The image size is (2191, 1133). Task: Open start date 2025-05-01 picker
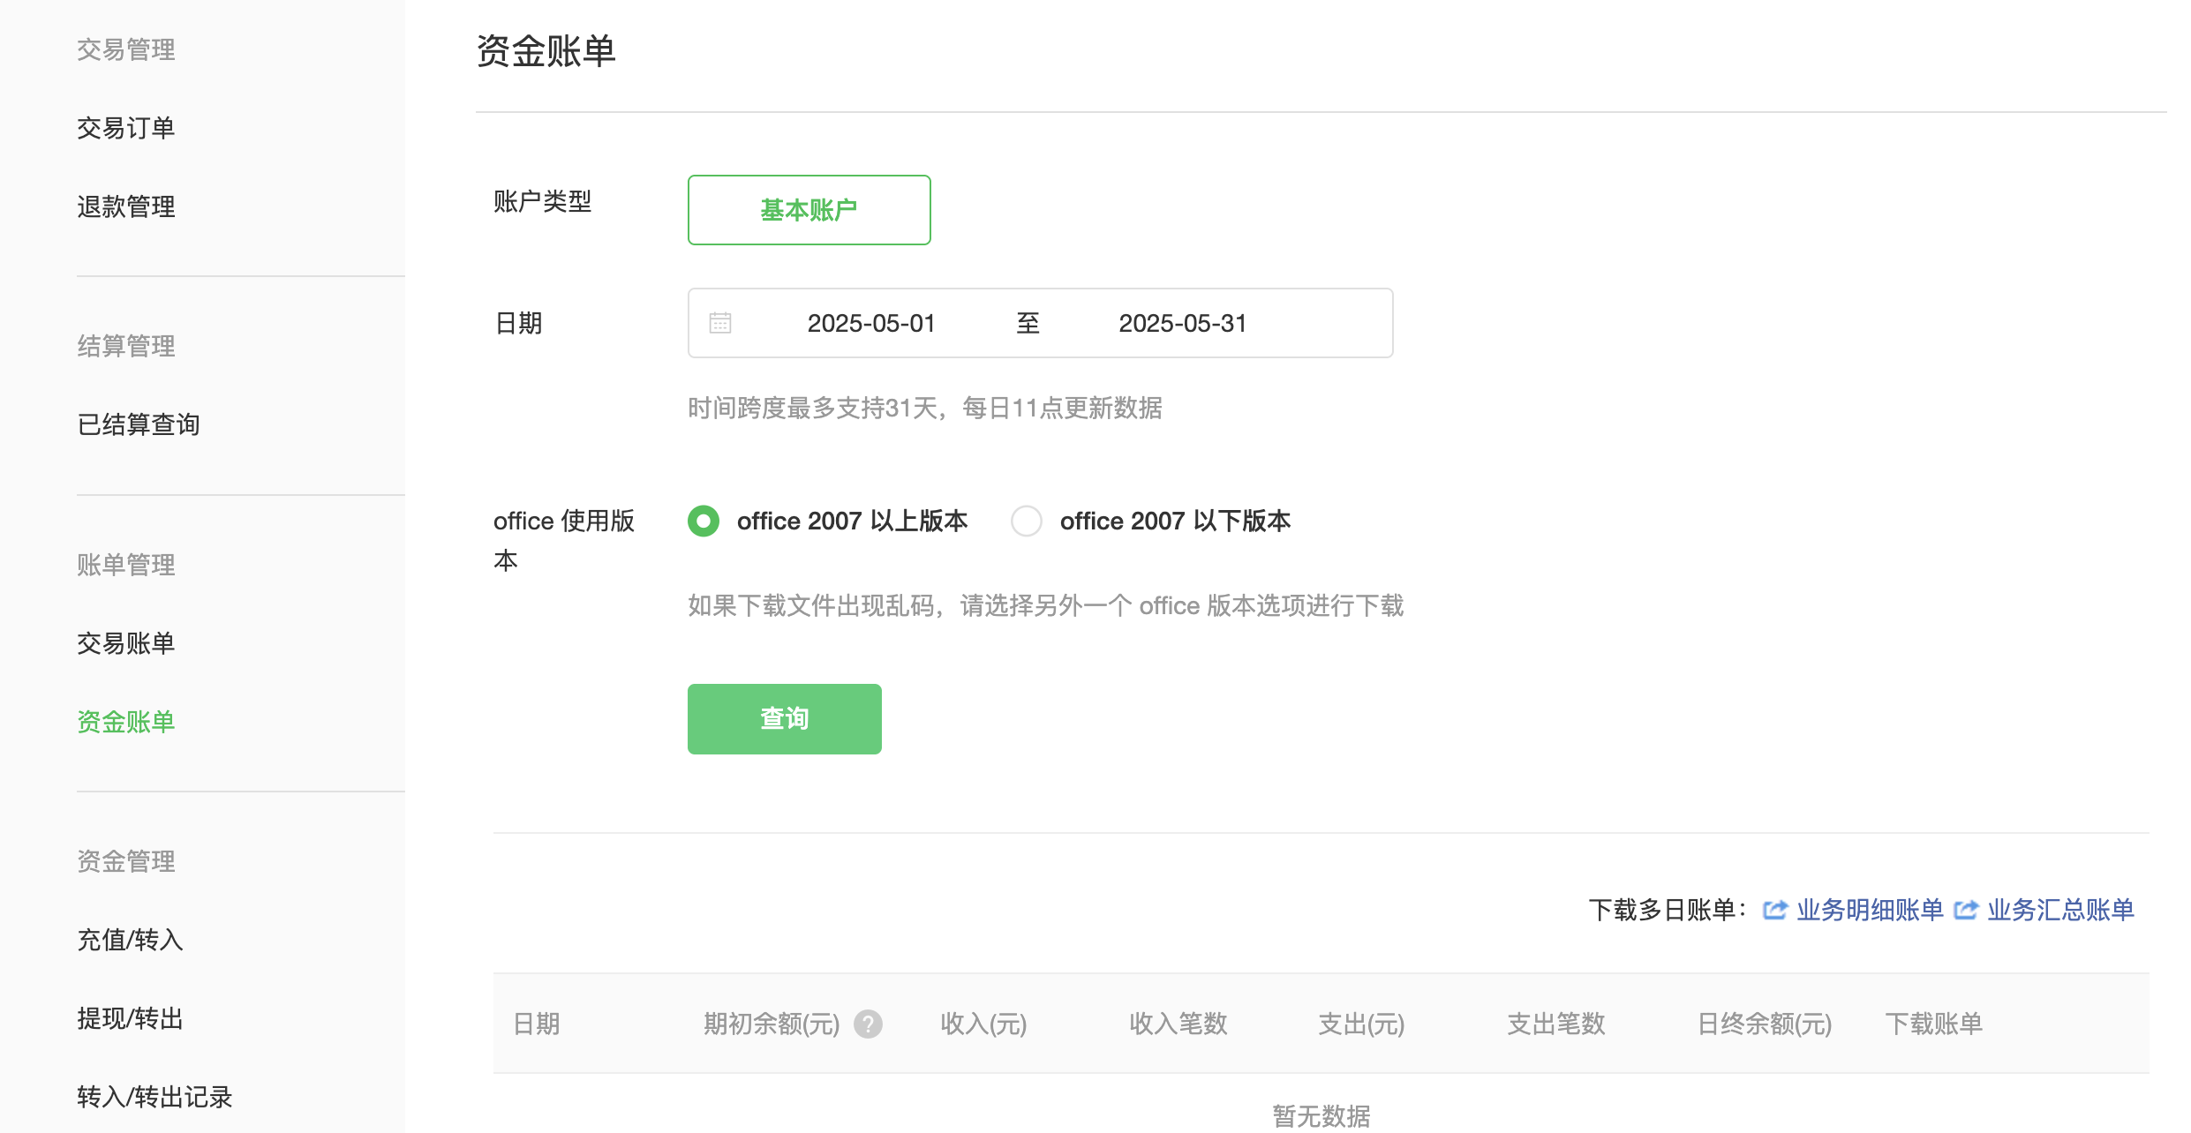[x=870, y=323]
